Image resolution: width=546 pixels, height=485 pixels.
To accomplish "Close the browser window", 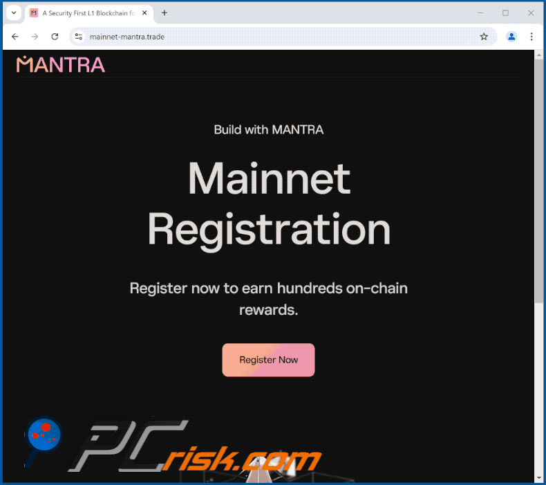I will coord(531,13).
